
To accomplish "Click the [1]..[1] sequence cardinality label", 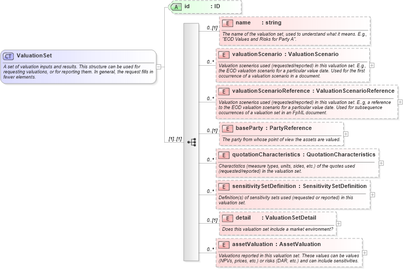I will pos(175,139).
